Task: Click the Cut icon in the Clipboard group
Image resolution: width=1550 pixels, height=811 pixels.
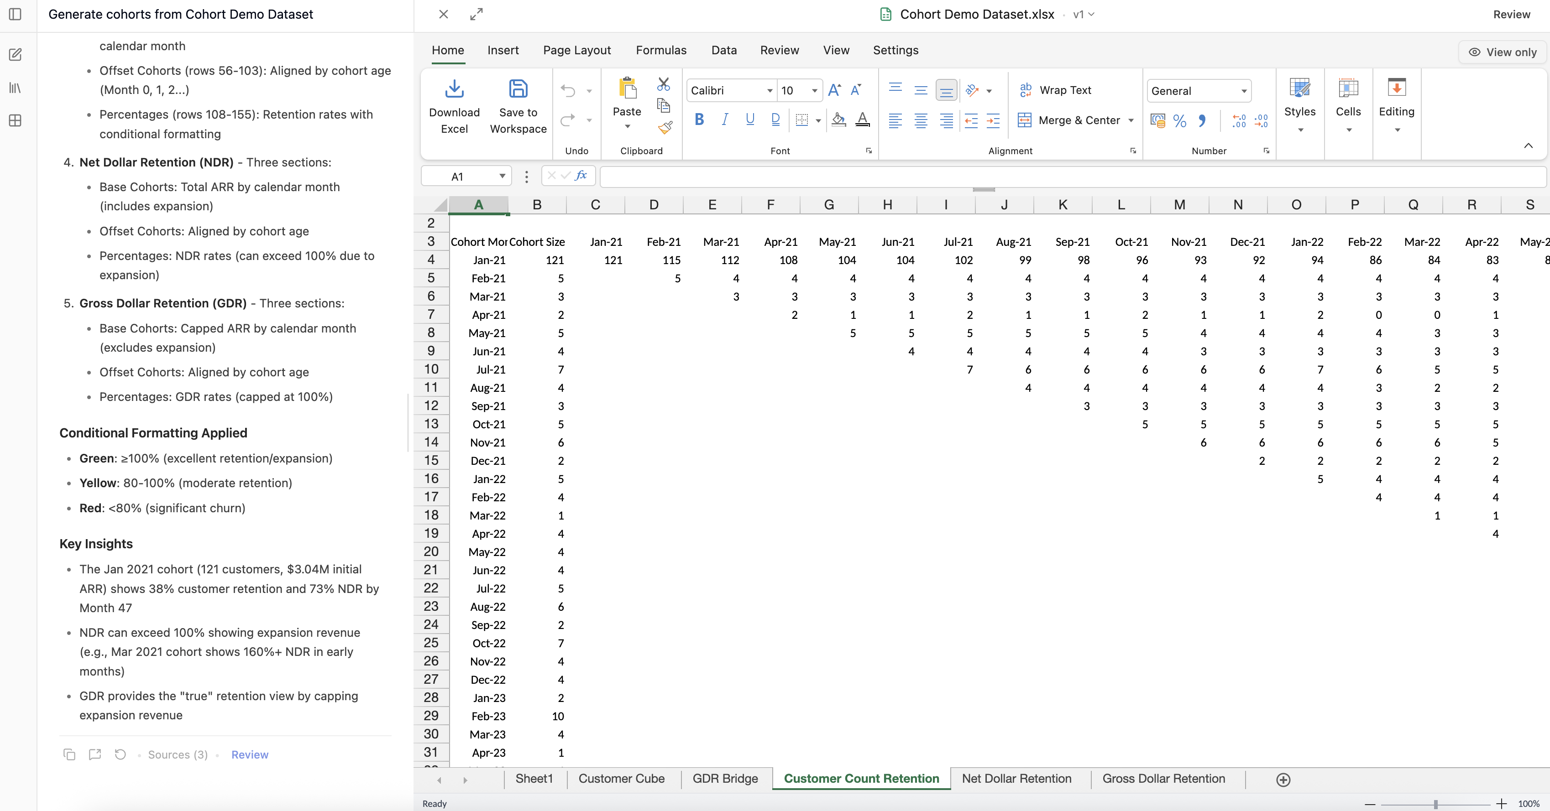Action: point(664,84)
